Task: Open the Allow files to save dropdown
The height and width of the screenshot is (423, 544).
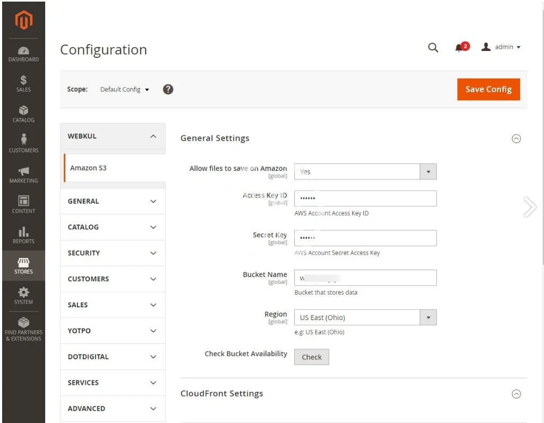Action: [x=365, y=171]
